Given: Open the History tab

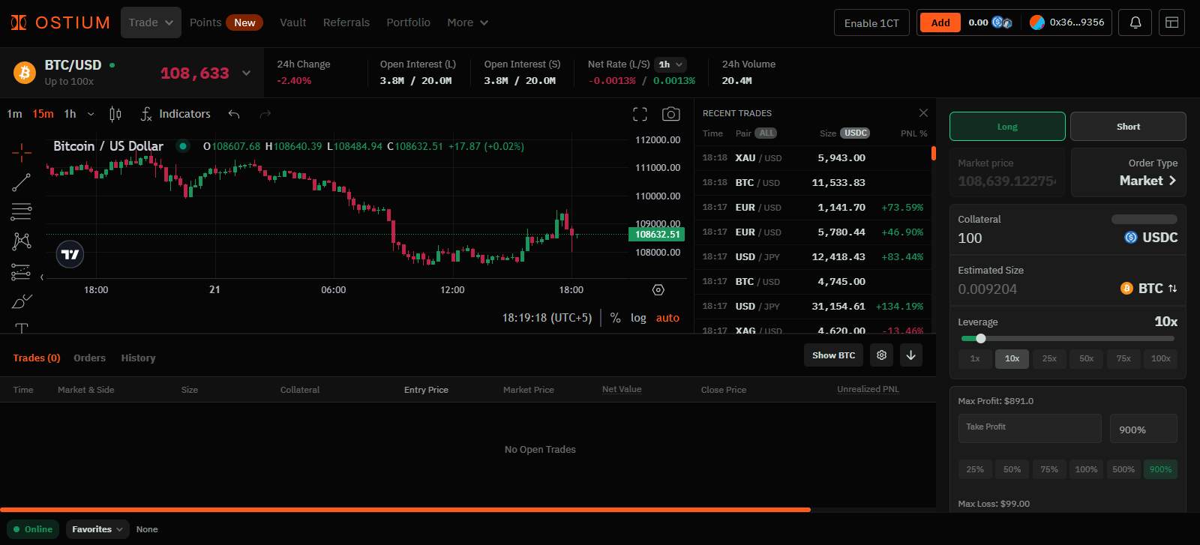Looking at the screenshot, I should [138, 358].
